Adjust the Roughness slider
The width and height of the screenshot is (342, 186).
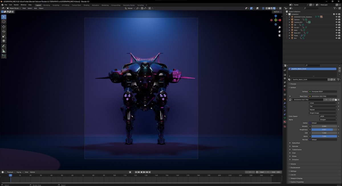324,130
